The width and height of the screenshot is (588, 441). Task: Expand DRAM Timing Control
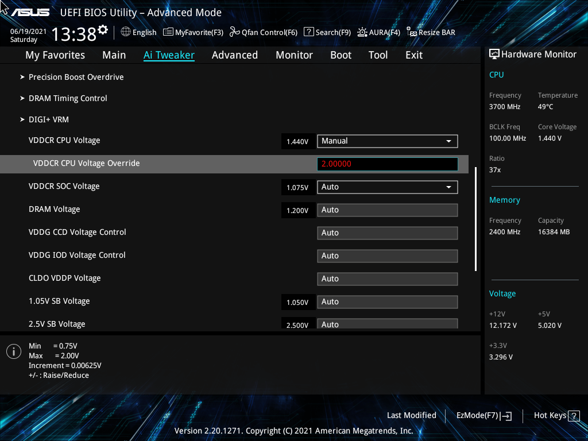[68, 98]
